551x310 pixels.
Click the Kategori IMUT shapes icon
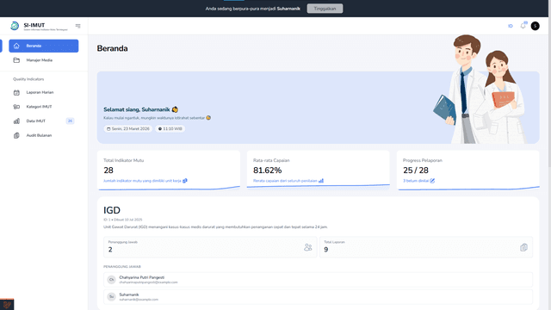click(16, 107)
